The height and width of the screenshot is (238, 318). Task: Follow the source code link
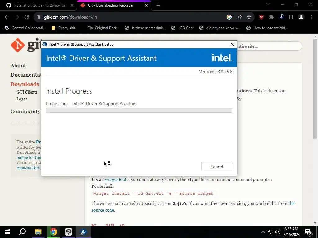[103, 210]
